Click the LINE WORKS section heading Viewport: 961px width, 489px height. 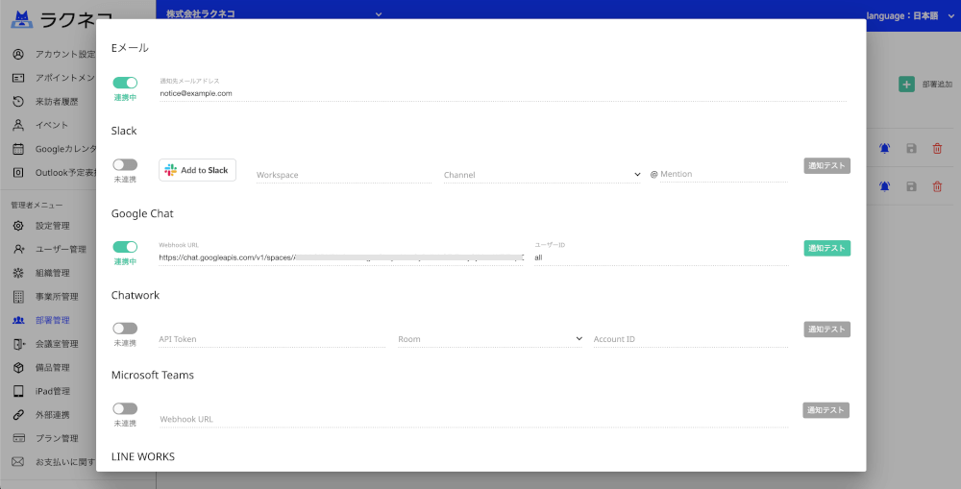point(143,456)
